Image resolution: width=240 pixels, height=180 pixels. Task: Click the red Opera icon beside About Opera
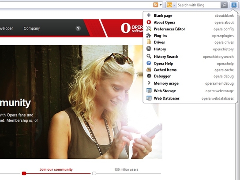(x=149, y=22)
